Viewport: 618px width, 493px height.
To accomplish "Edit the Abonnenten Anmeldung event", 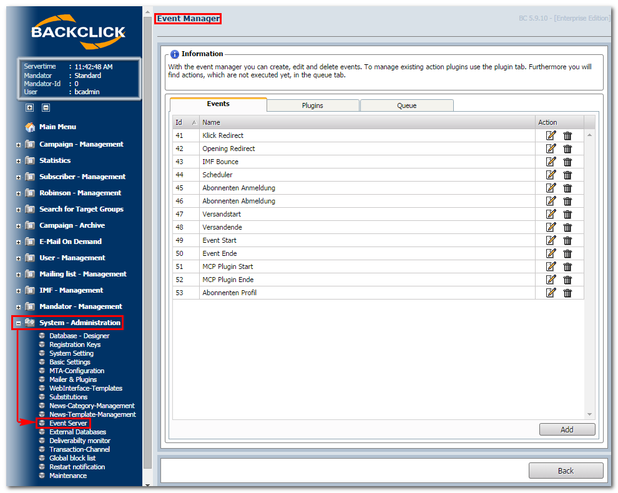I will pyautogui.click(x=551, y=188).
